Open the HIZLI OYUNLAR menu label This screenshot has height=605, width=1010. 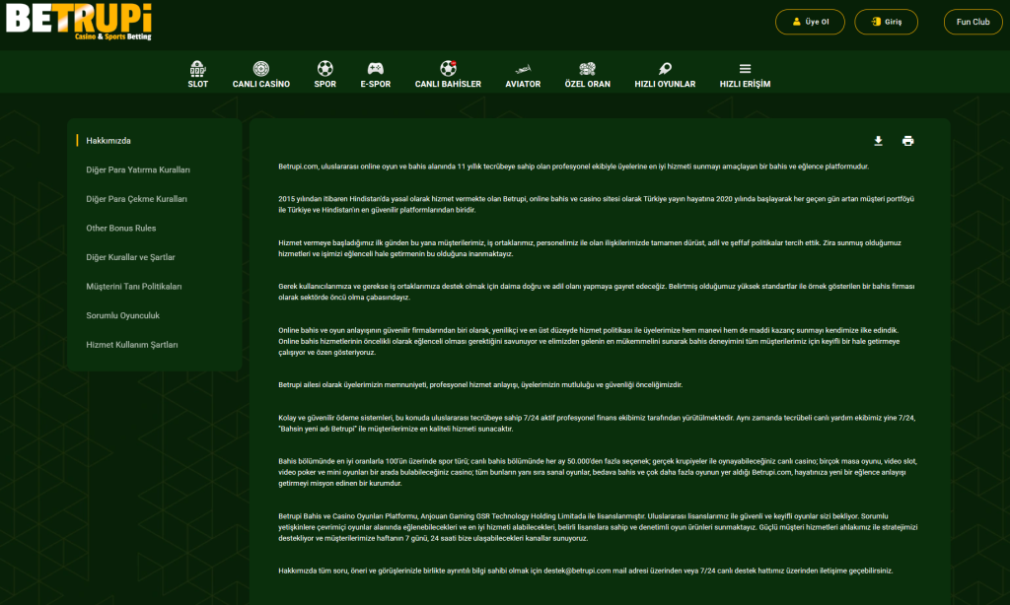tap(665, 84)
